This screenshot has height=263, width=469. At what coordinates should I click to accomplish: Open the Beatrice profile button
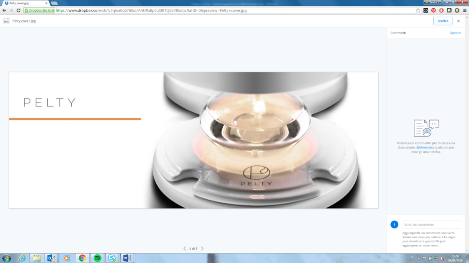pos(432,2)
